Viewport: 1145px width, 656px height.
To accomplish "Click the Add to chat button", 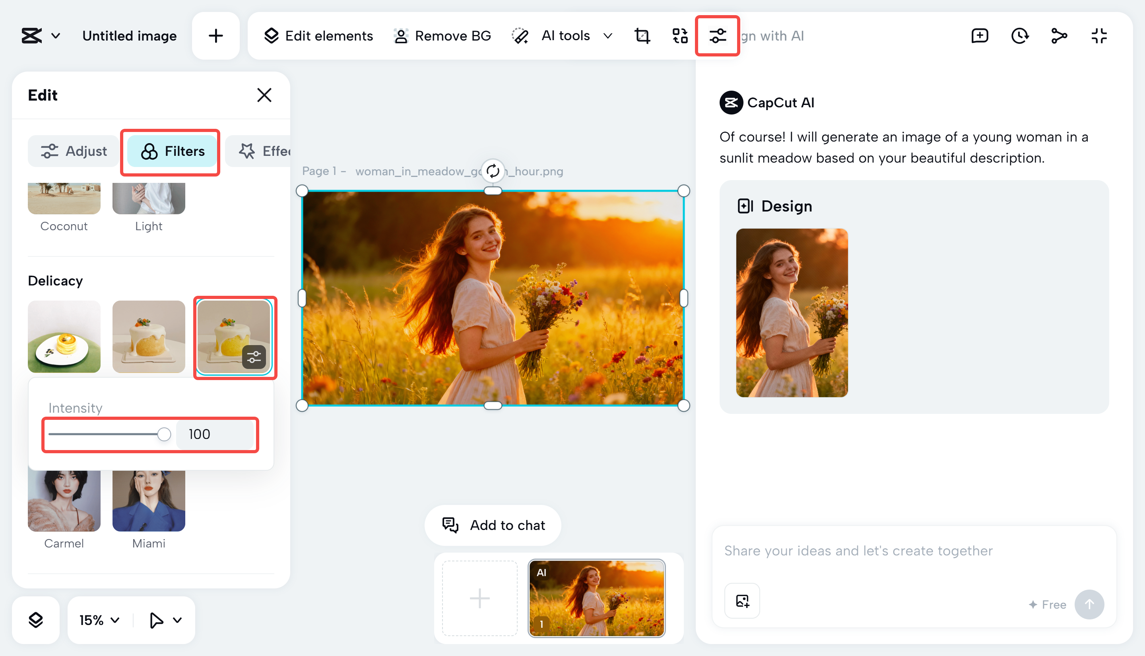I will pyautogui.click(x=493, y=525).
